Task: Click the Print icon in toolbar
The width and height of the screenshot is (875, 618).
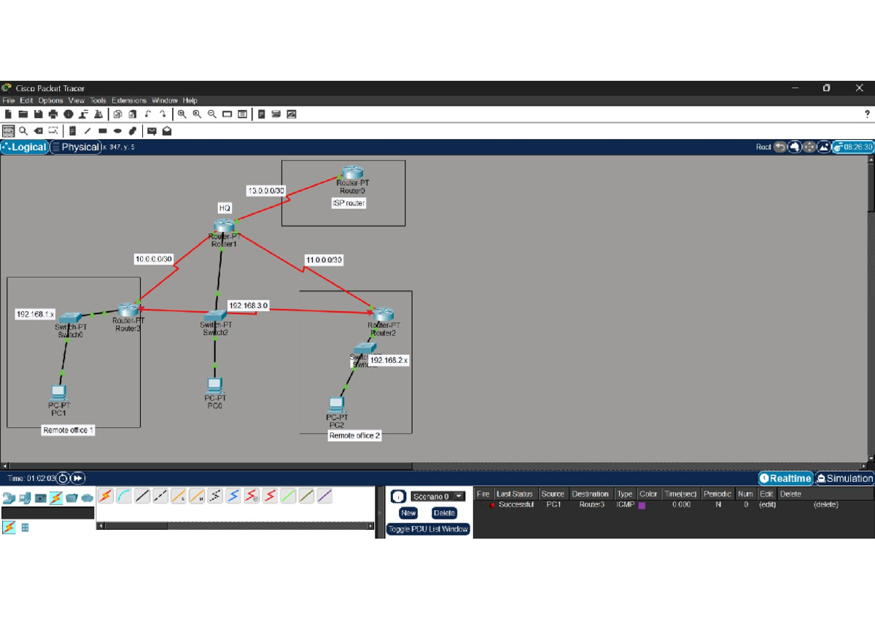Action: click(x=52, y=114)
